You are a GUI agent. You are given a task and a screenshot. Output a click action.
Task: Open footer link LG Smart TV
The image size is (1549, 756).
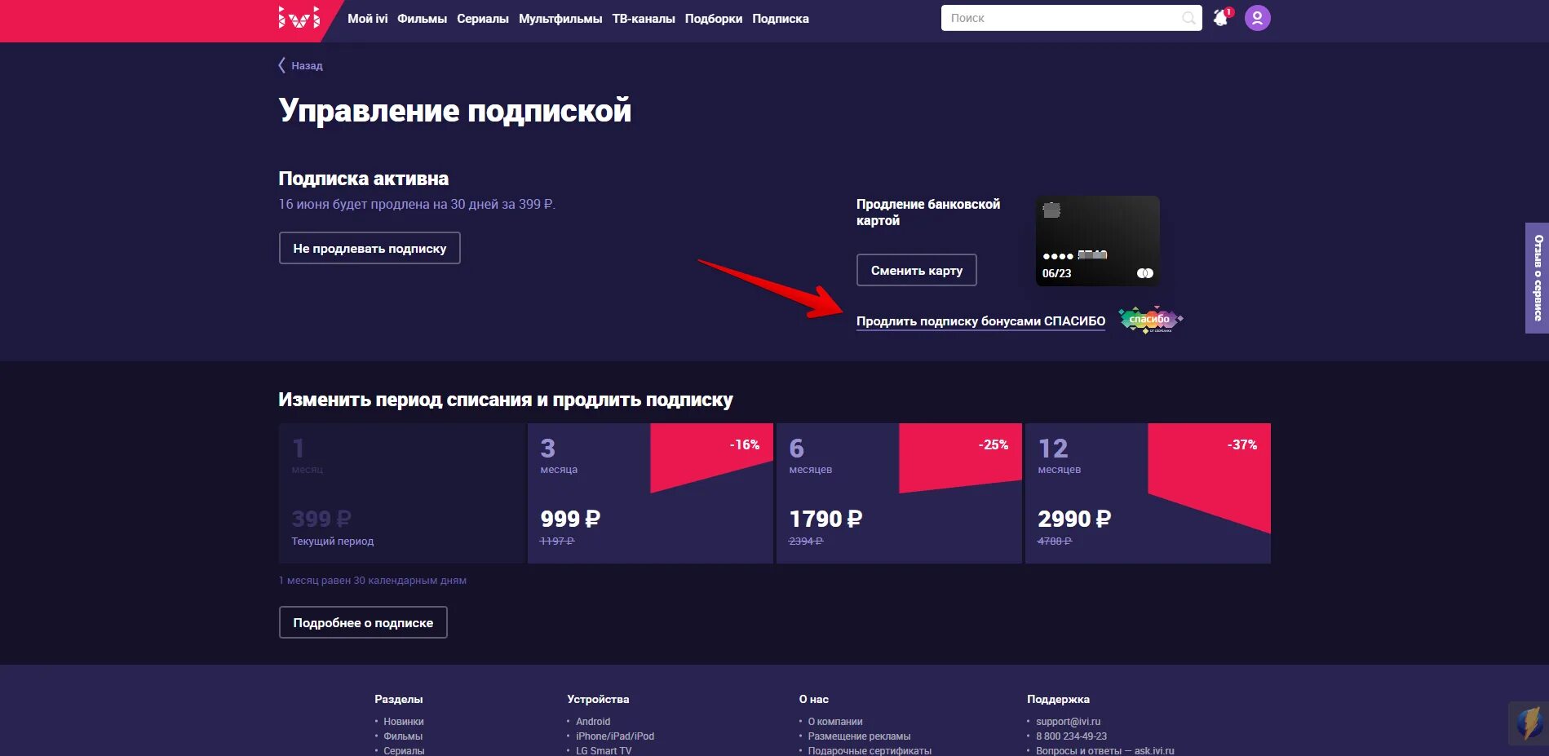click(x=604, y=751)
